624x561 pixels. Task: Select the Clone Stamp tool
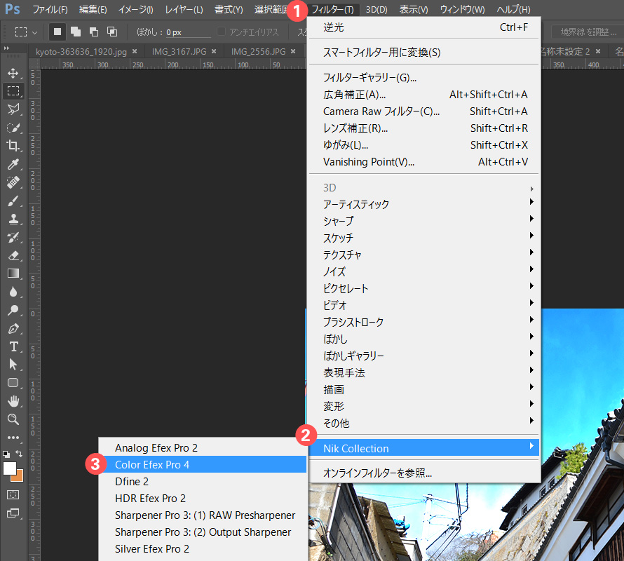[13, 219]
